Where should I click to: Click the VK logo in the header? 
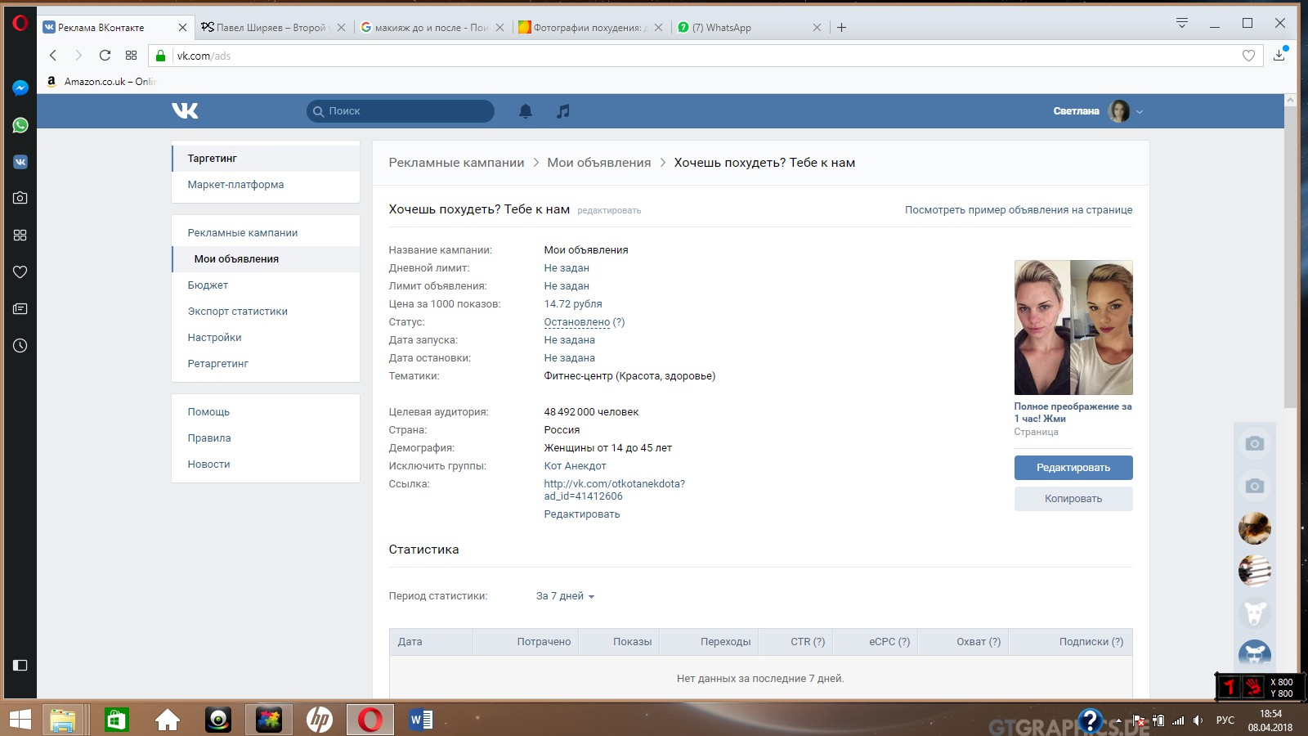pos(186,111)
